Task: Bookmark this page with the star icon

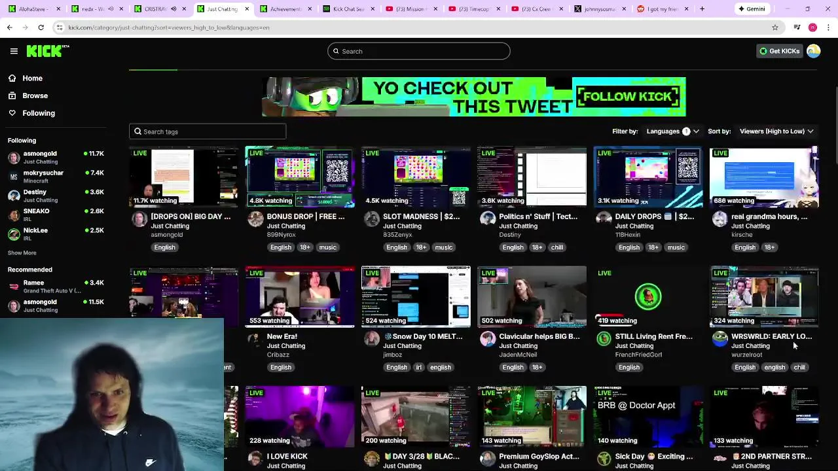Action: (x=775, y=27)
